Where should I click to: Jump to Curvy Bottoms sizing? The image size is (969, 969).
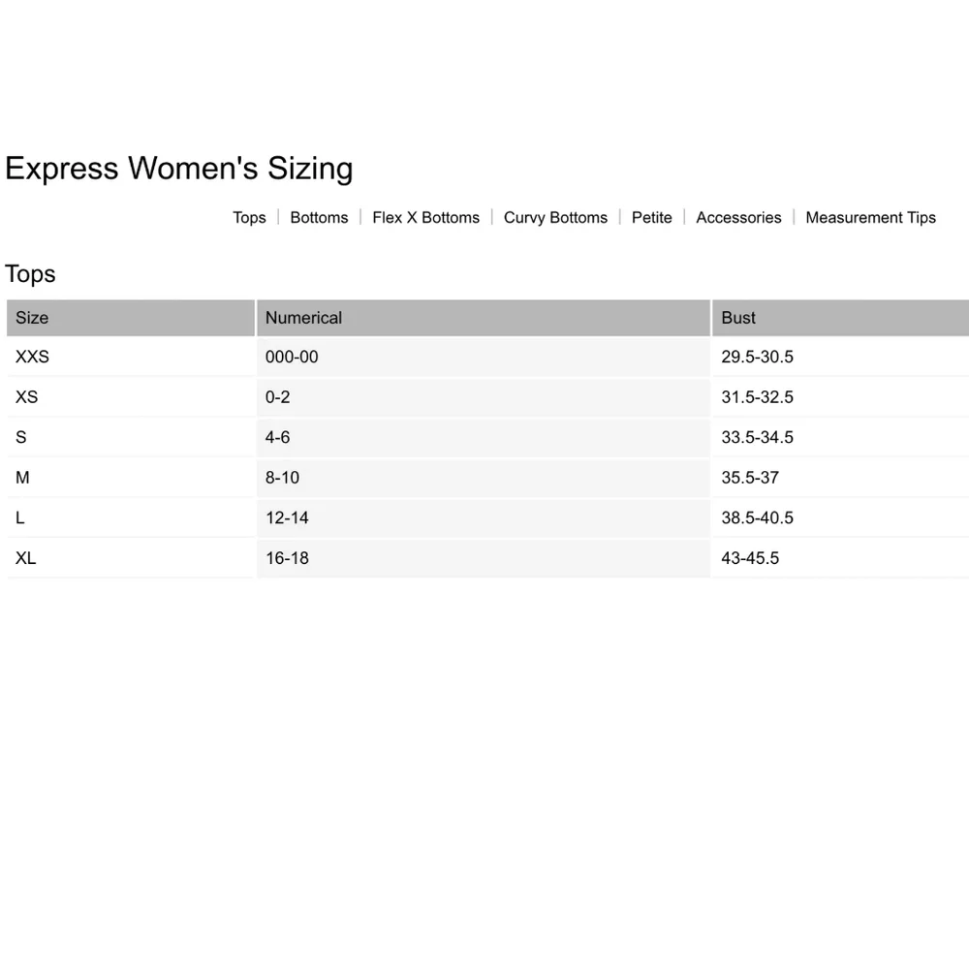pos(555,217)
